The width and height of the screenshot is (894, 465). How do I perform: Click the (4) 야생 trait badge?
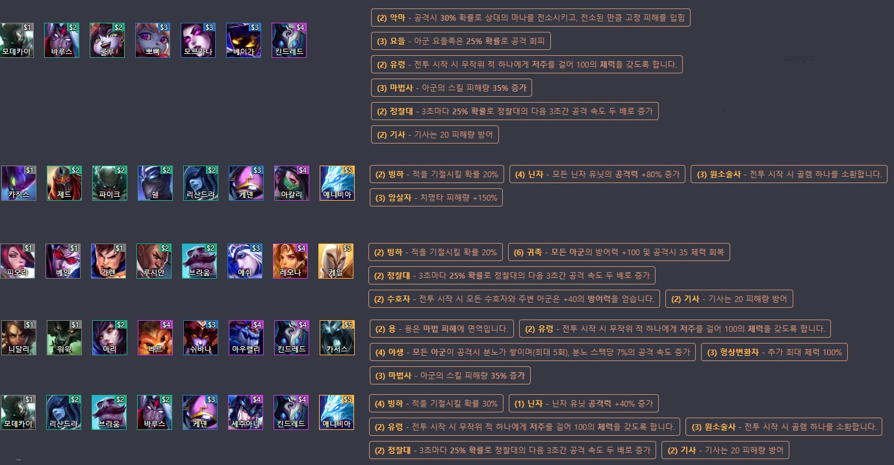(x=532, y=352)
